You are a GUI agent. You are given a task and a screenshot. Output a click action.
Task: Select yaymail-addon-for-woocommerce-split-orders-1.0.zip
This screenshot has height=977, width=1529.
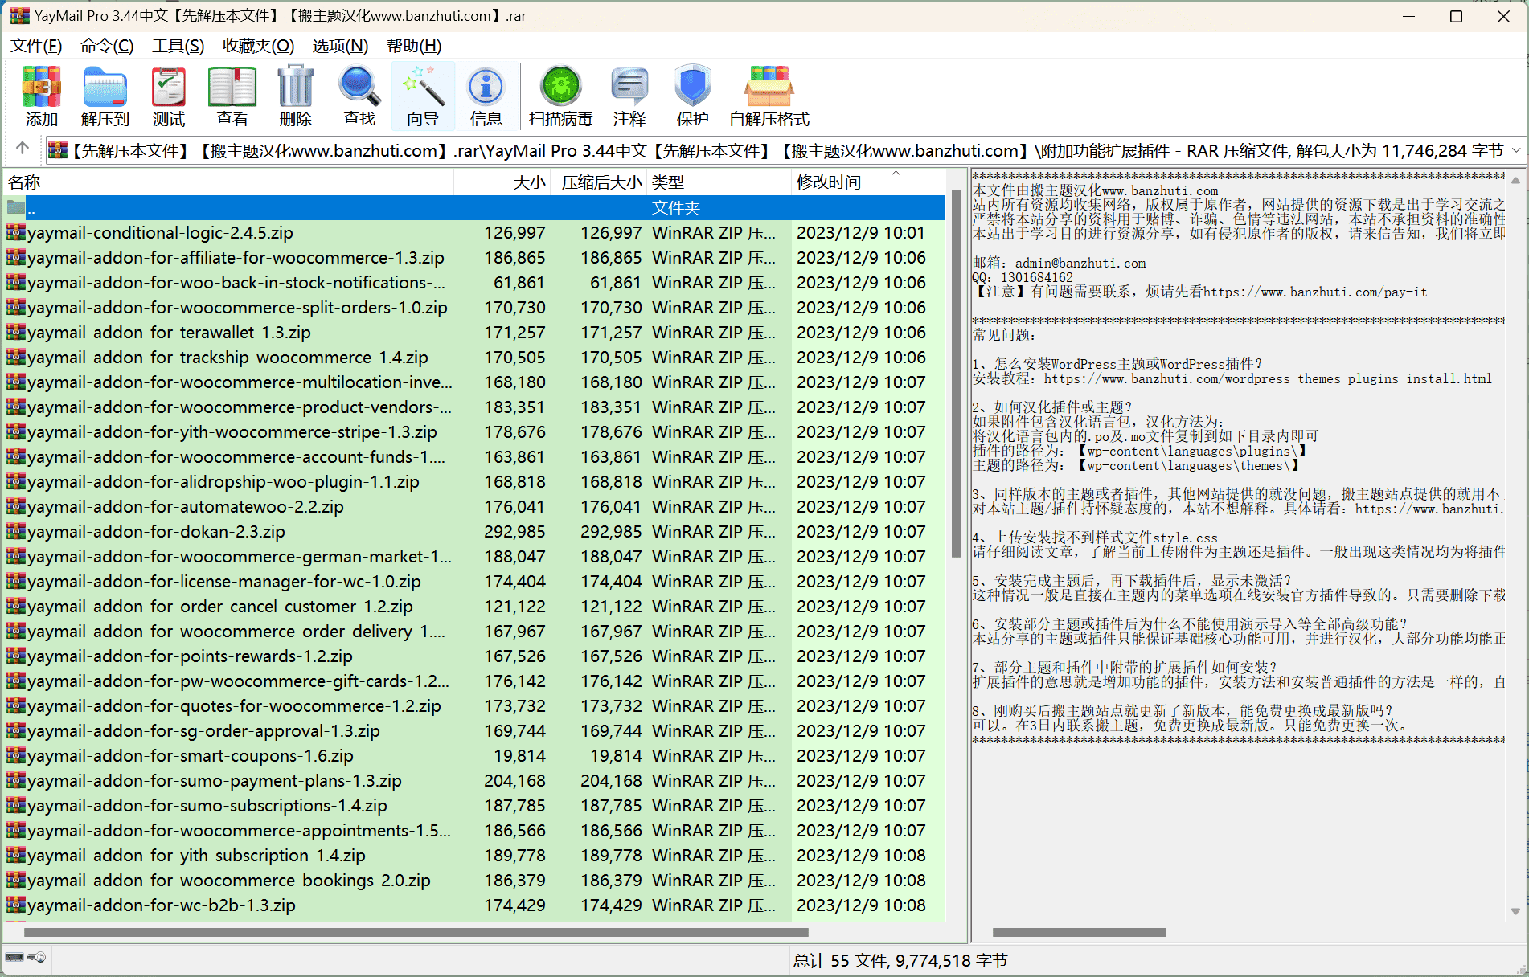pos(474,308)
